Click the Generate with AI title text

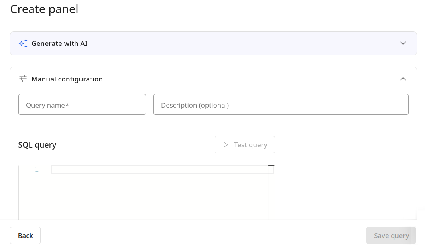point(59,43)
